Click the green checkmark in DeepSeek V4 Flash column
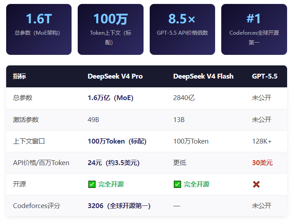Viewport: 295px width, 223px height. point(177,184)
